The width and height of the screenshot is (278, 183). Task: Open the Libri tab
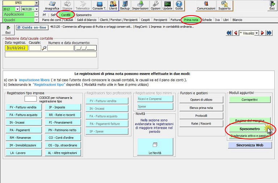pos(226,20)
